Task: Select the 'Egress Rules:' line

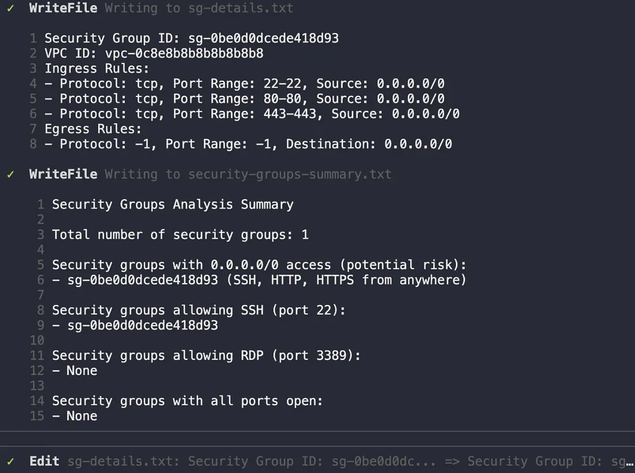Action: pos(93,129)
